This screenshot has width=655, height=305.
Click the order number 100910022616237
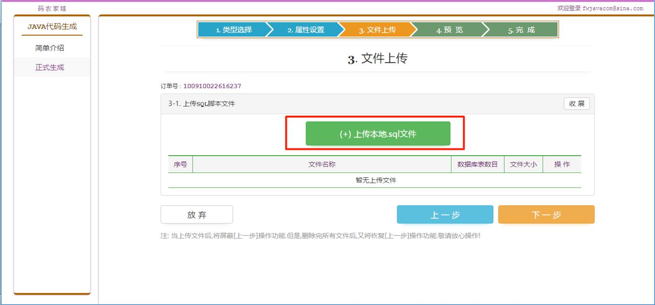tap(212, 86)
